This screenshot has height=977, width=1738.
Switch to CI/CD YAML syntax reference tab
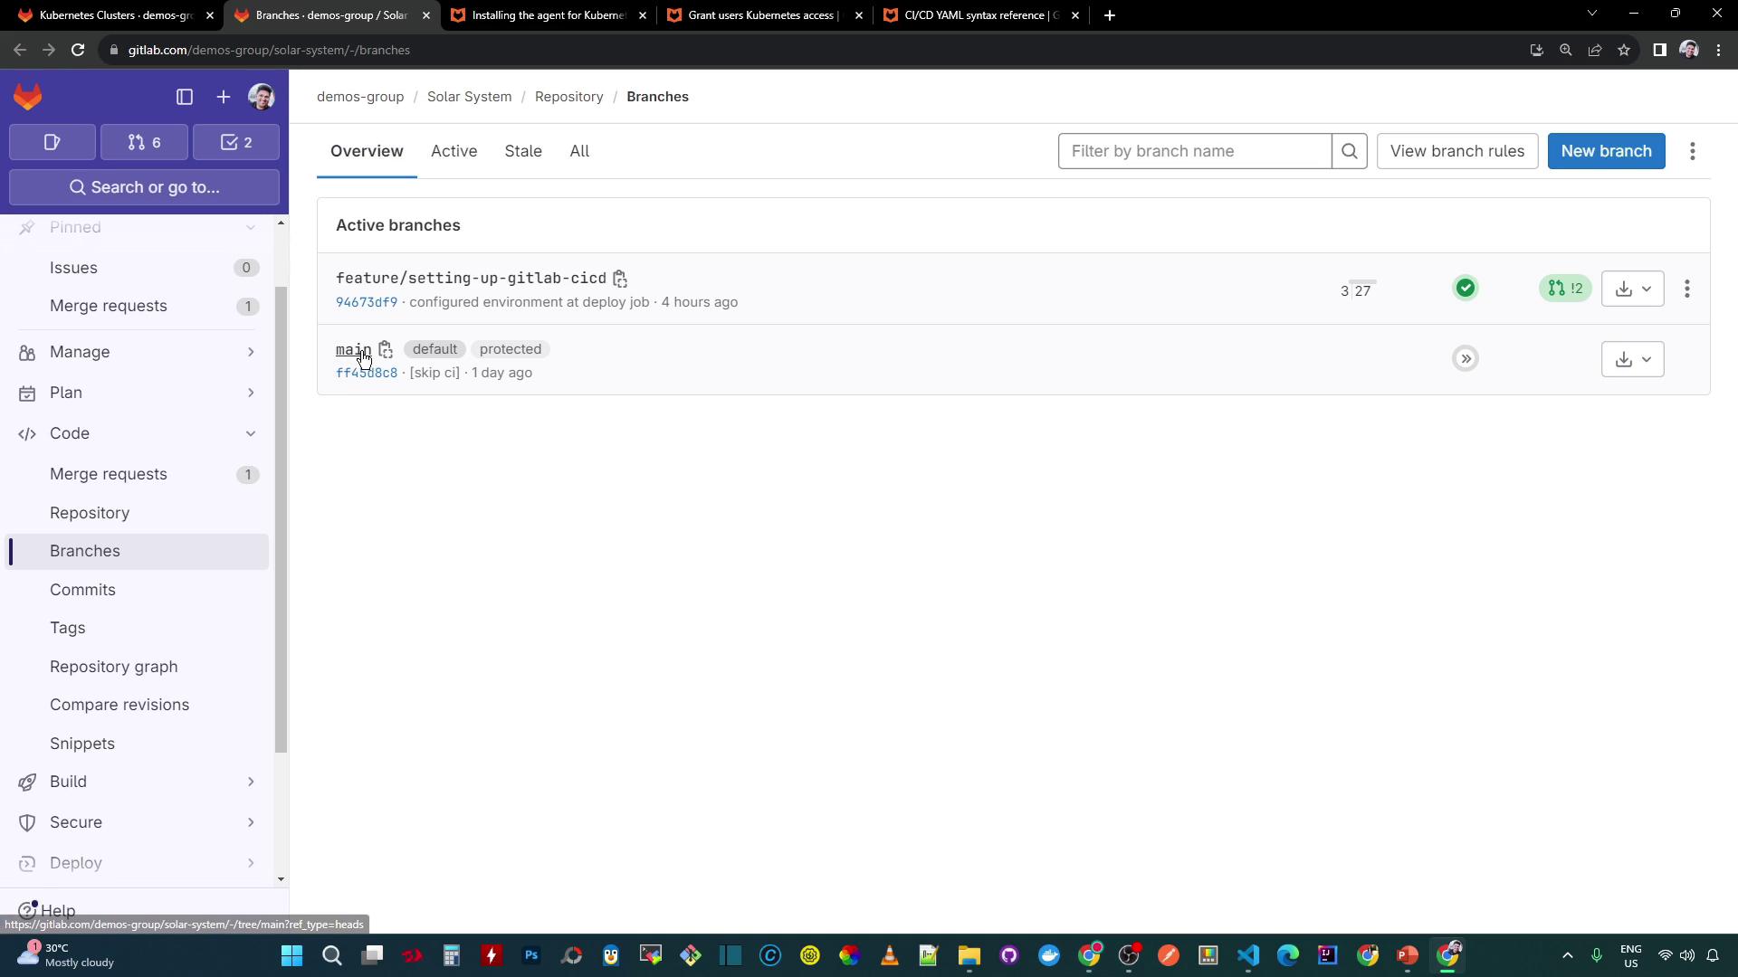pos(981,15)
